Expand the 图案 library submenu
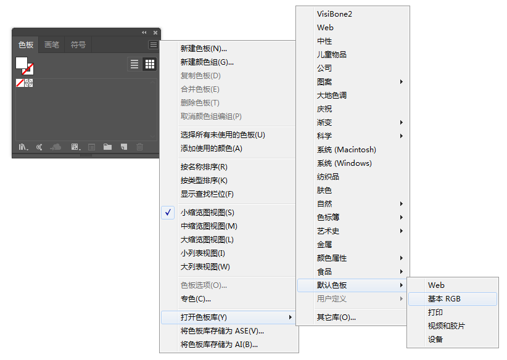The image size is (507, 360). click(352, 82)
